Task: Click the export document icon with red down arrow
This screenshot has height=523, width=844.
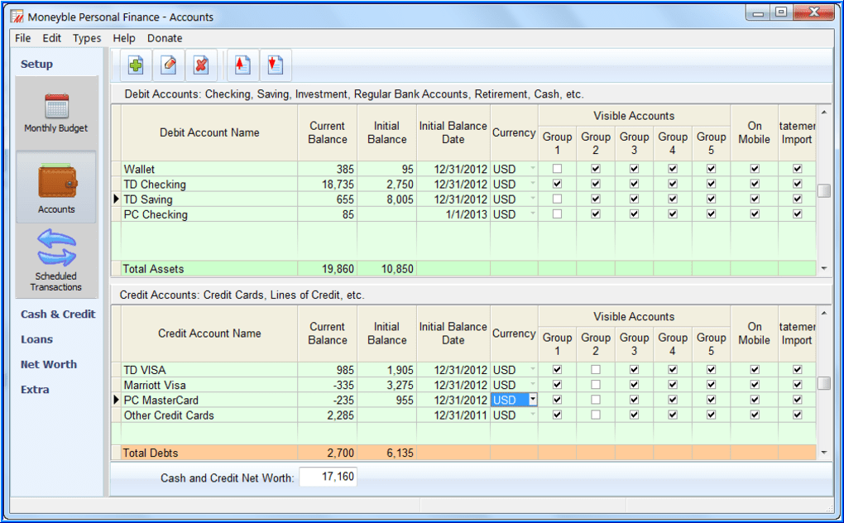Action: pos(274,65)
